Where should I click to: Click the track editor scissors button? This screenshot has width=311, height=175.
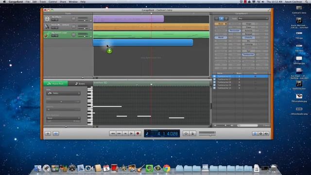(56, 134)
